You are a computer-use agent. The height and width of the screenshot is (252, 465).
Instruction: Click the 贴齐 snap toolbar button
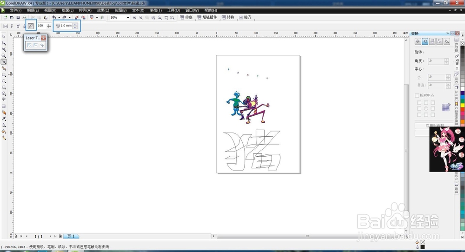pos(245,18)
